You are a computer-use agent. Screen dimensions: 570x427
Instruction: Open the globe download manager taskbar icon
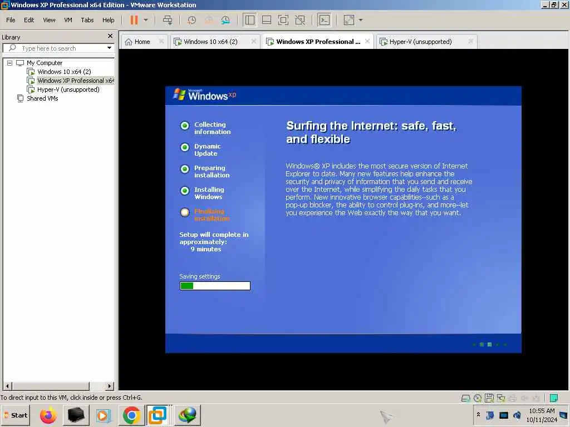click(187, 415)
